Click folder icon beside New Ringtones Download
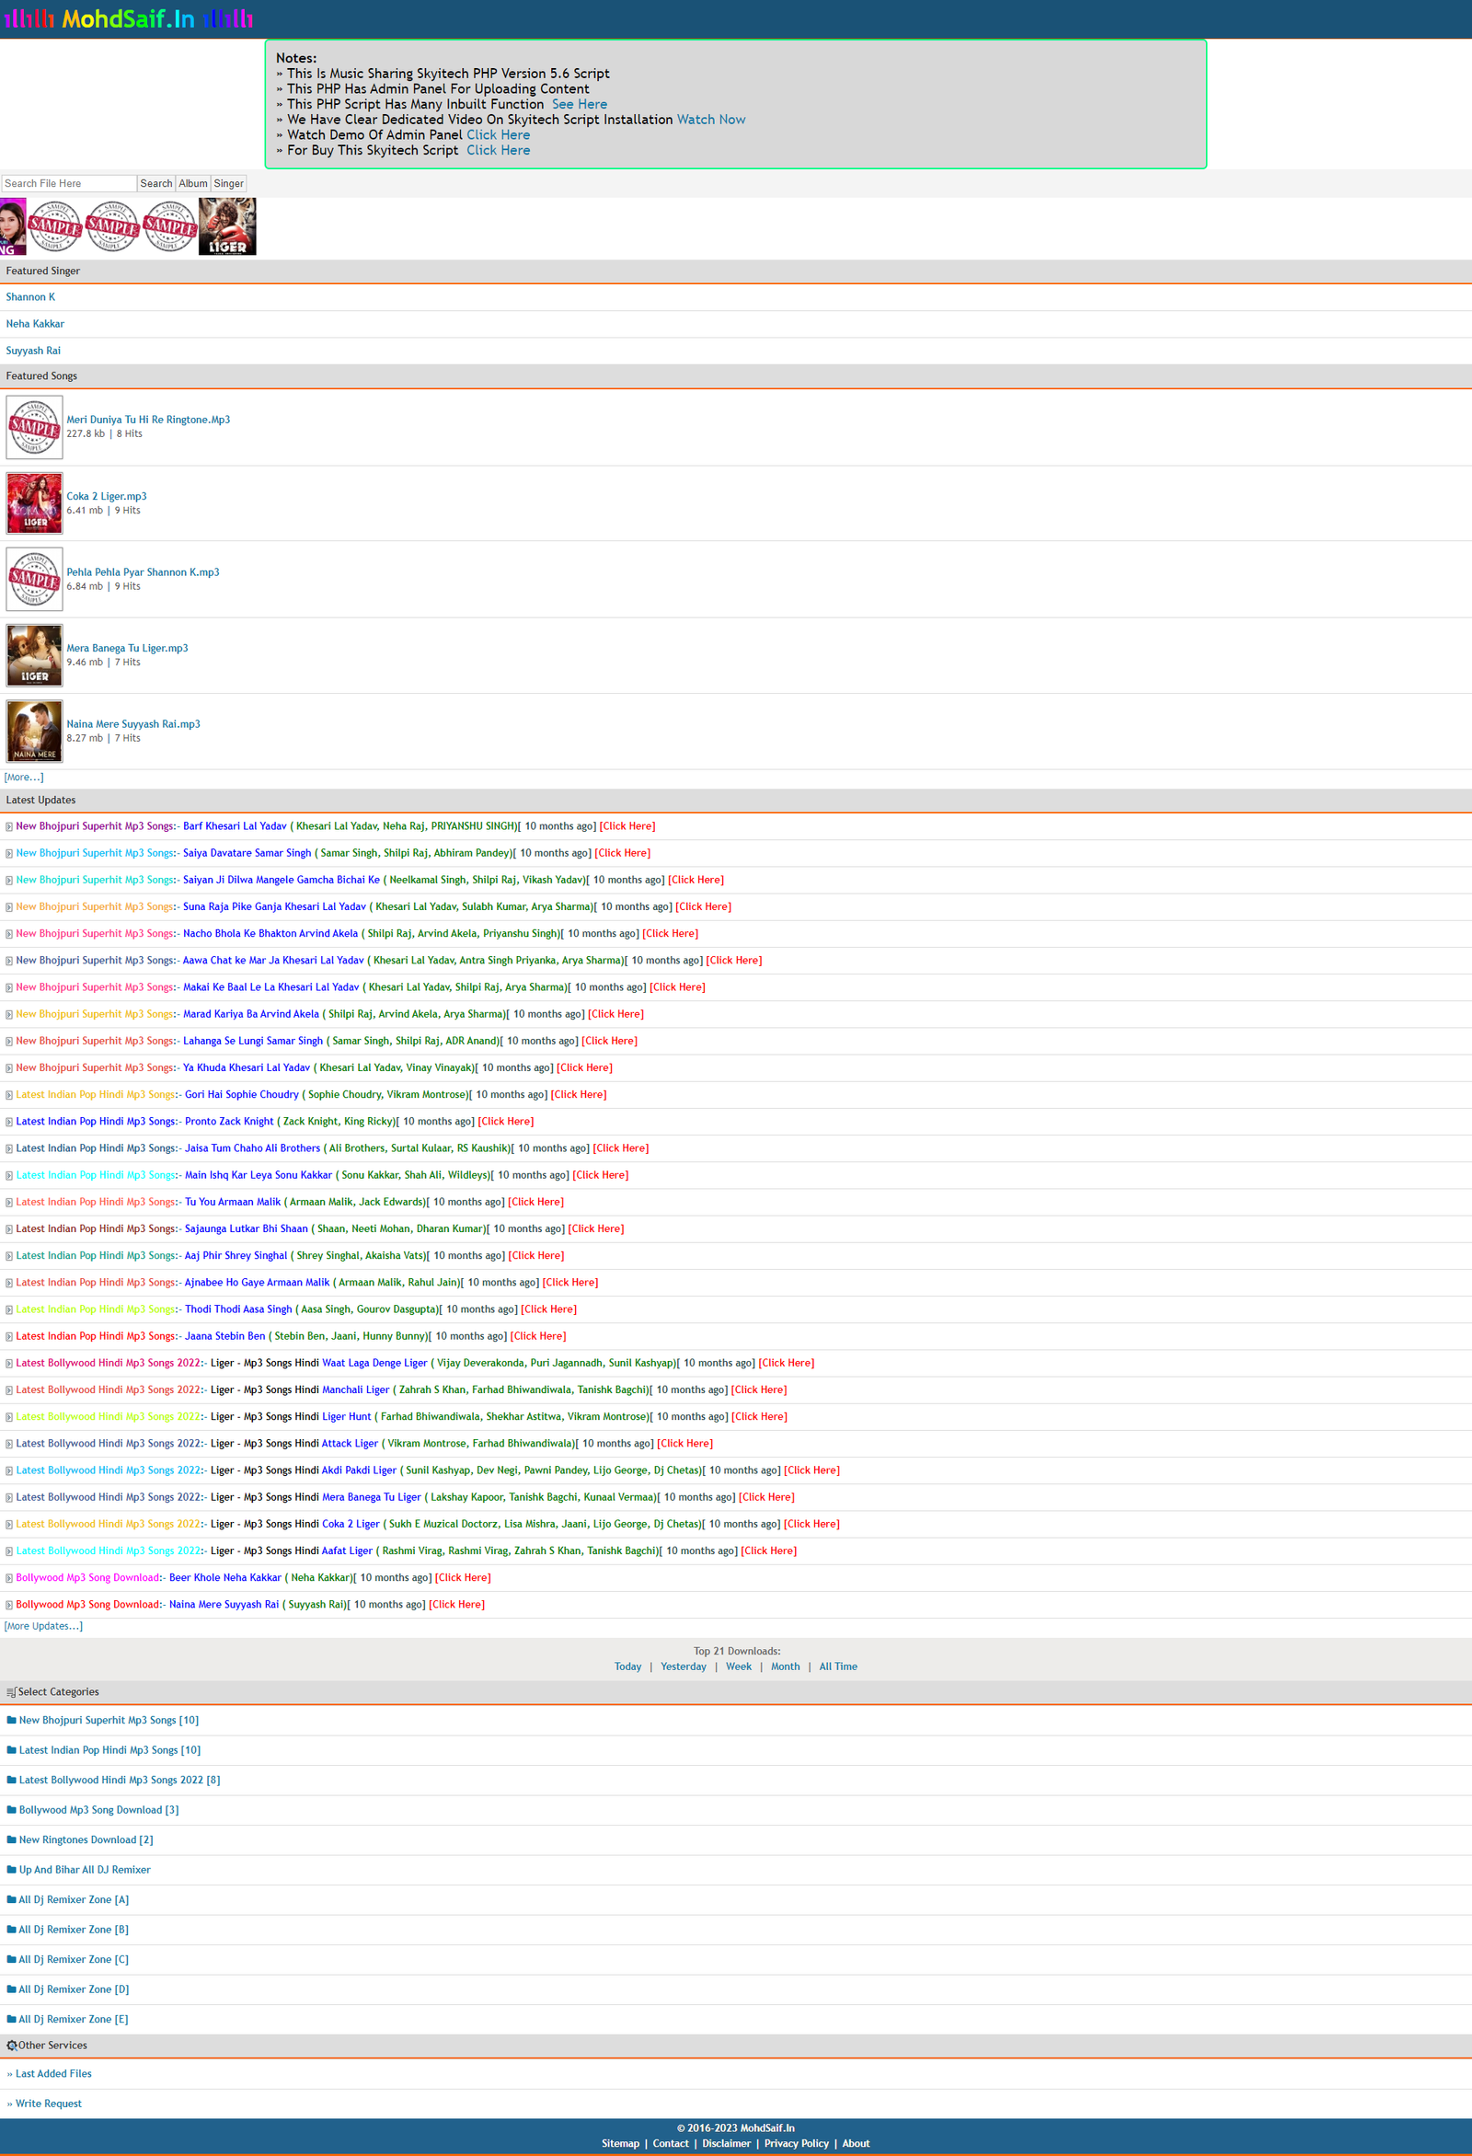This screenshot has height=2156, width=1472. 11,1839
